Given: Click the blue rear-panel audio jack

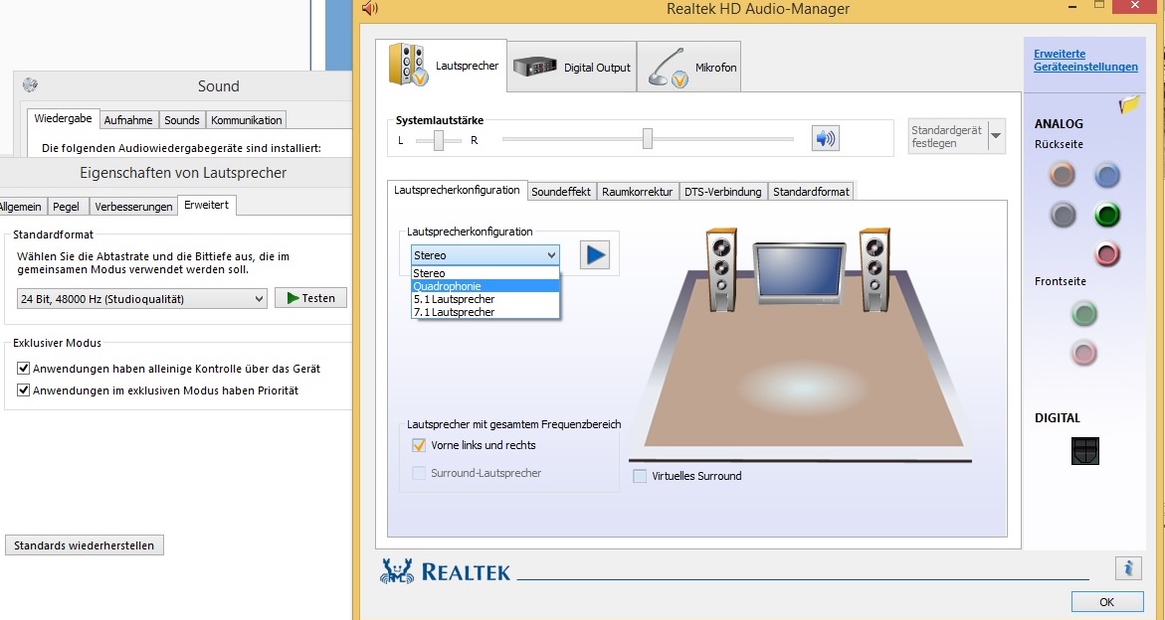Looking at the screenshot, I should tap(1107, 175).
